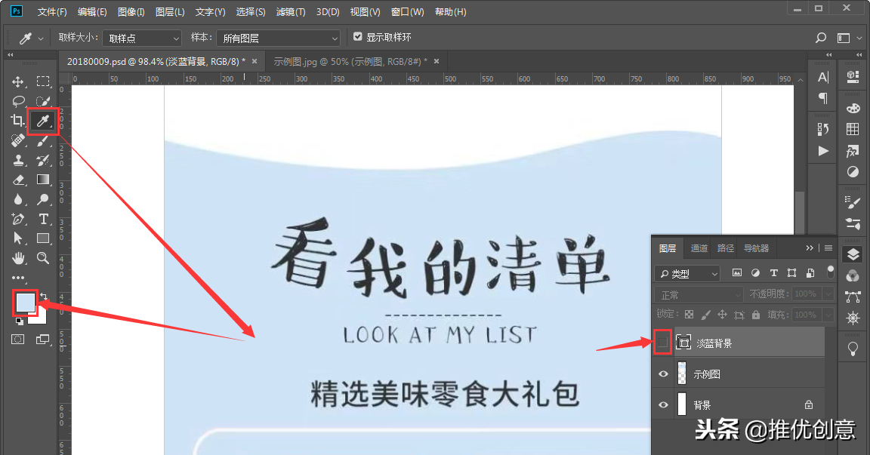Select the History Brush tool
The width and height of the screenshot is (870, 455).
coord(43,160)
